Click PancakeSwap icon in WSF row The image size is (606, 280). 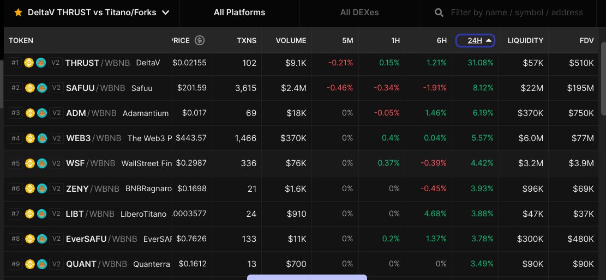point(42,163)
